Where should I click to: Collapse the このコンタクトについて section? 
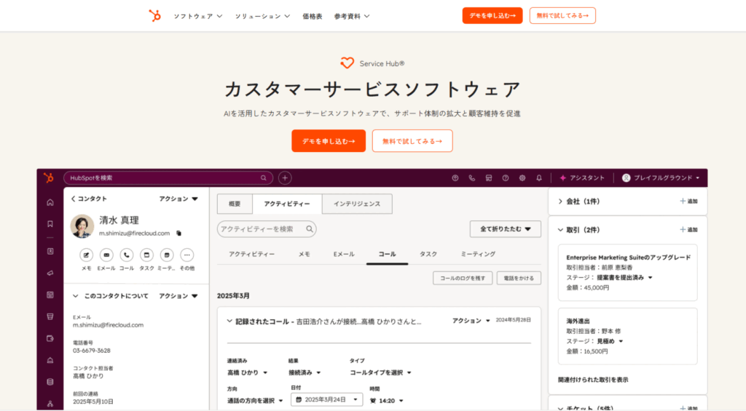pos(75,296)
